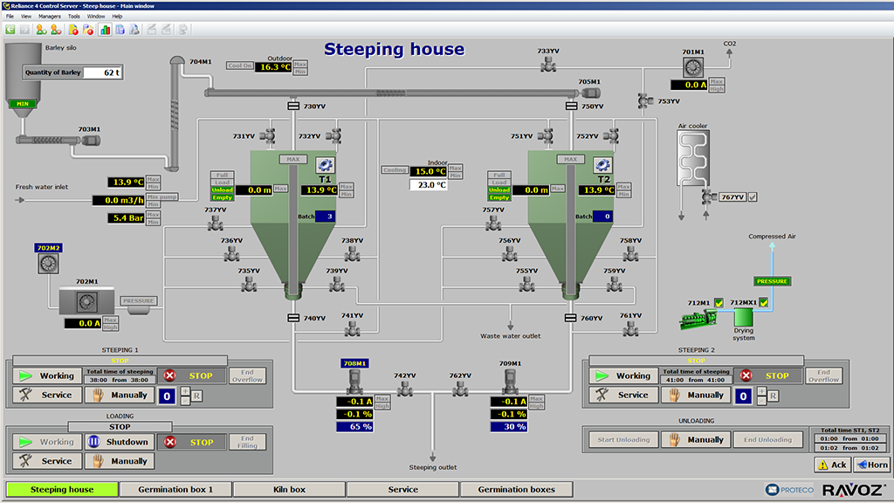Select pump 708M1 icon

[x=354, y=382]
